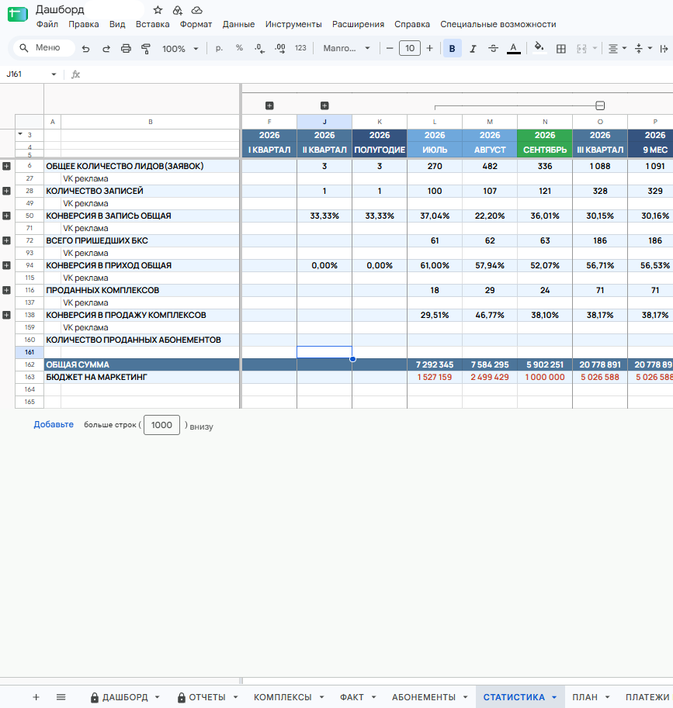Open the Name Box dropdown arrow
This screenshot has width=673, height=708.
[x=54, y=74]
